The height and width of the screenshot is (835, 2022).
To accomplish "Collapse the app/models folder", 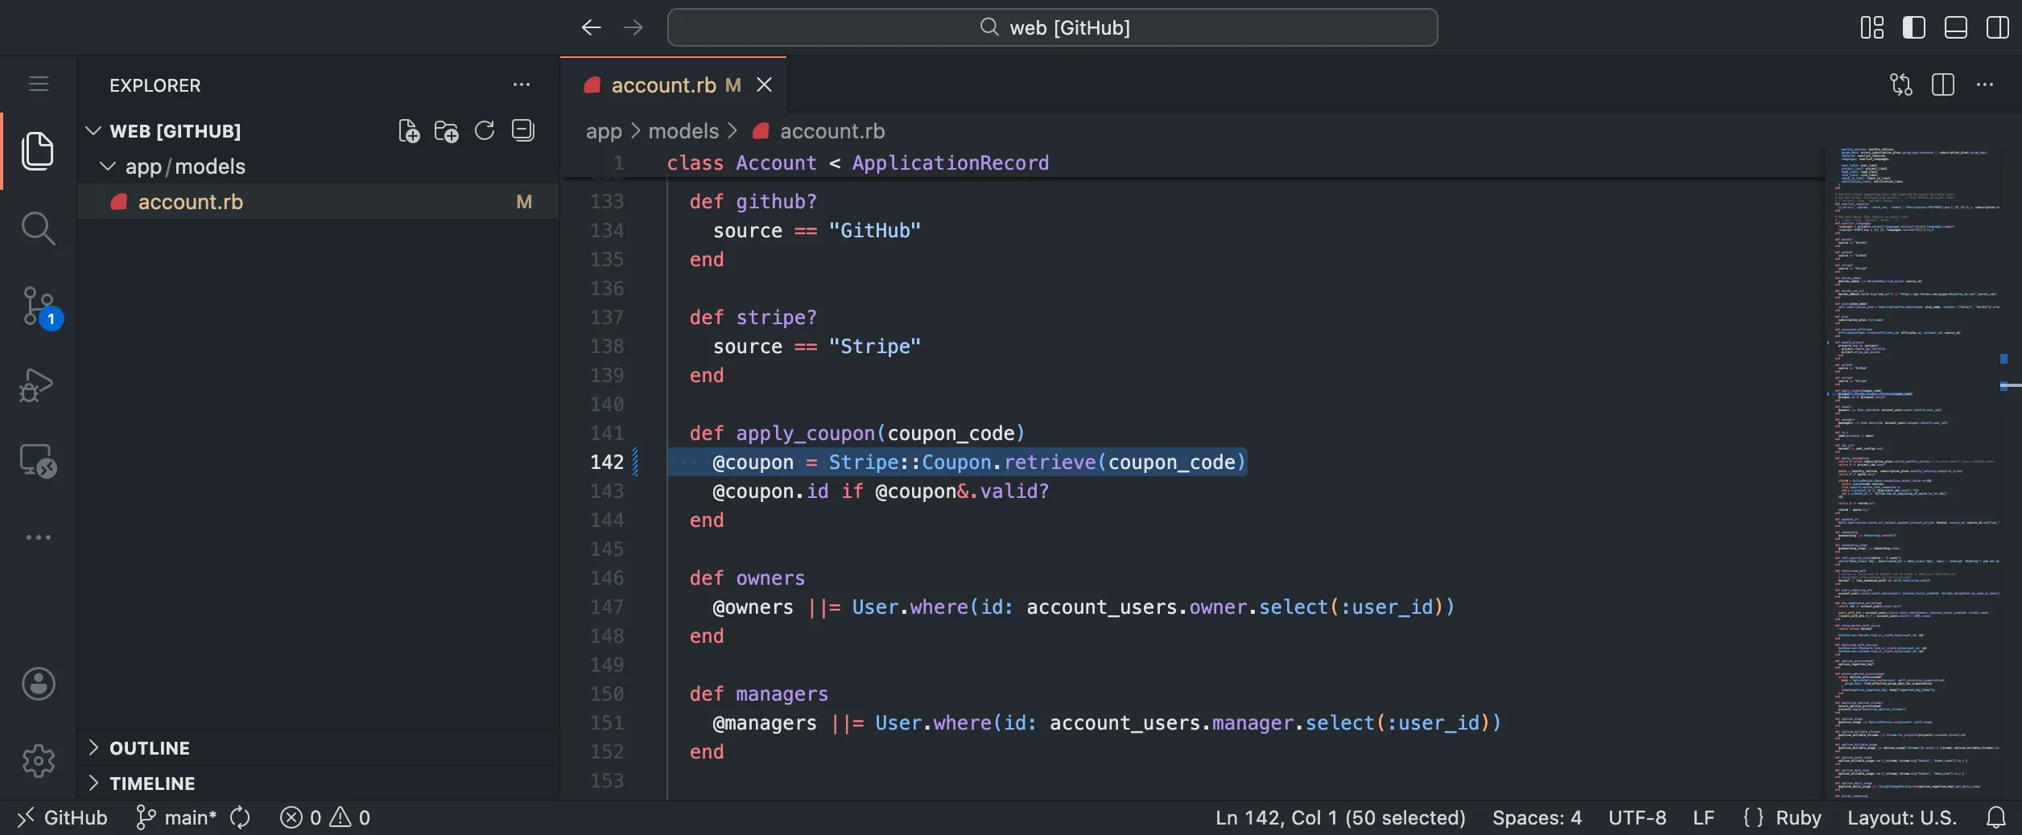I will pyautogui.click(x=108, y=167).
